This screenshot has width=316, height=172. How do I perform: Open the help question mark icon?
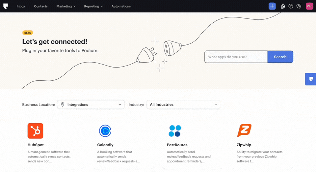291,6
